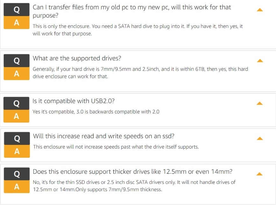
Task: Select the question "What are the supported drives?"
Action: tap(77, 58)
